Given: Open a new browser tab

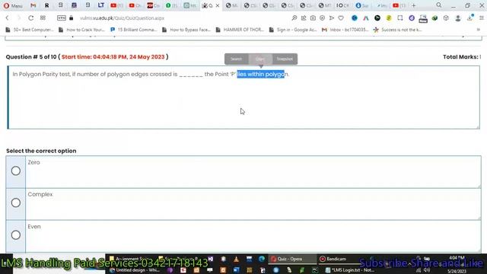Looking at the screenshot, I should (x=414, y=5).
